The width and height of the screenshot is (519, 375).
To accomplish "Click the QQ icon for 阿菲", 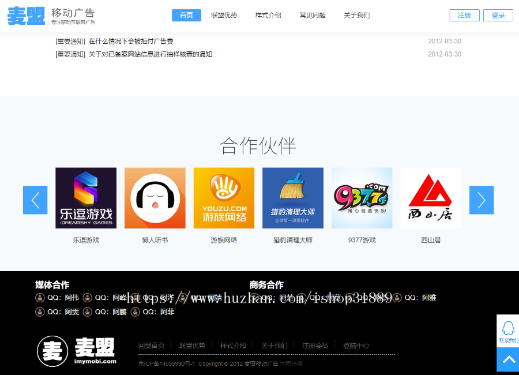I will pos(135,312).
